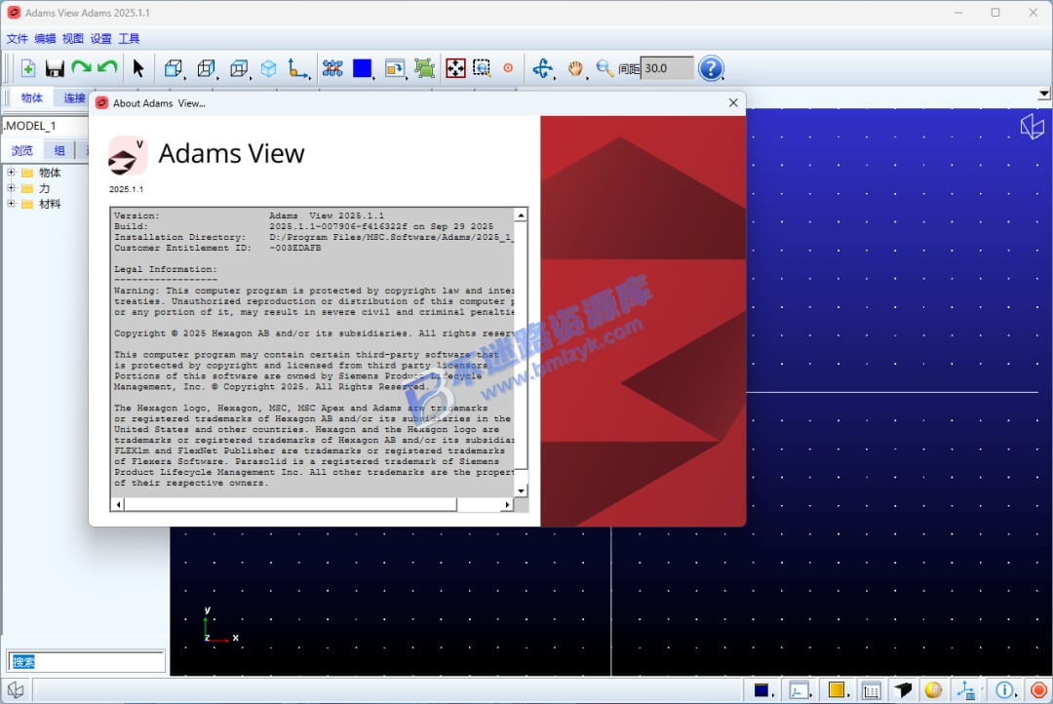Choose the third wireframe cube view icon
Image resolution: width=1053 pixels, height=704 pixels.
tap(239, 68)
